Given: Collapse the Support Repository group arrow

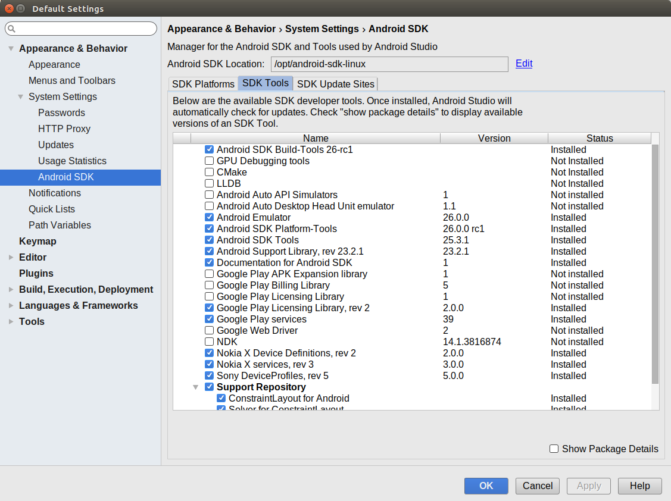Looking at the screenshot, I should coord(195,387).
